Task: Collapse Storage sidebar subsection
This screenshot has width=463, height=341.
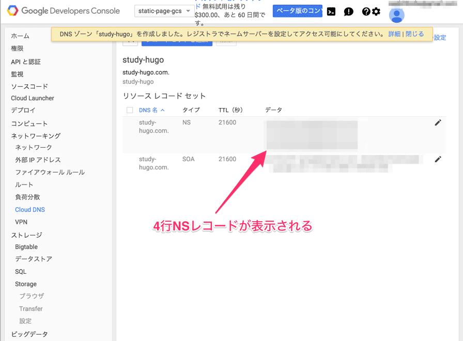Action: pyautogui.click(x=26, y=284)
